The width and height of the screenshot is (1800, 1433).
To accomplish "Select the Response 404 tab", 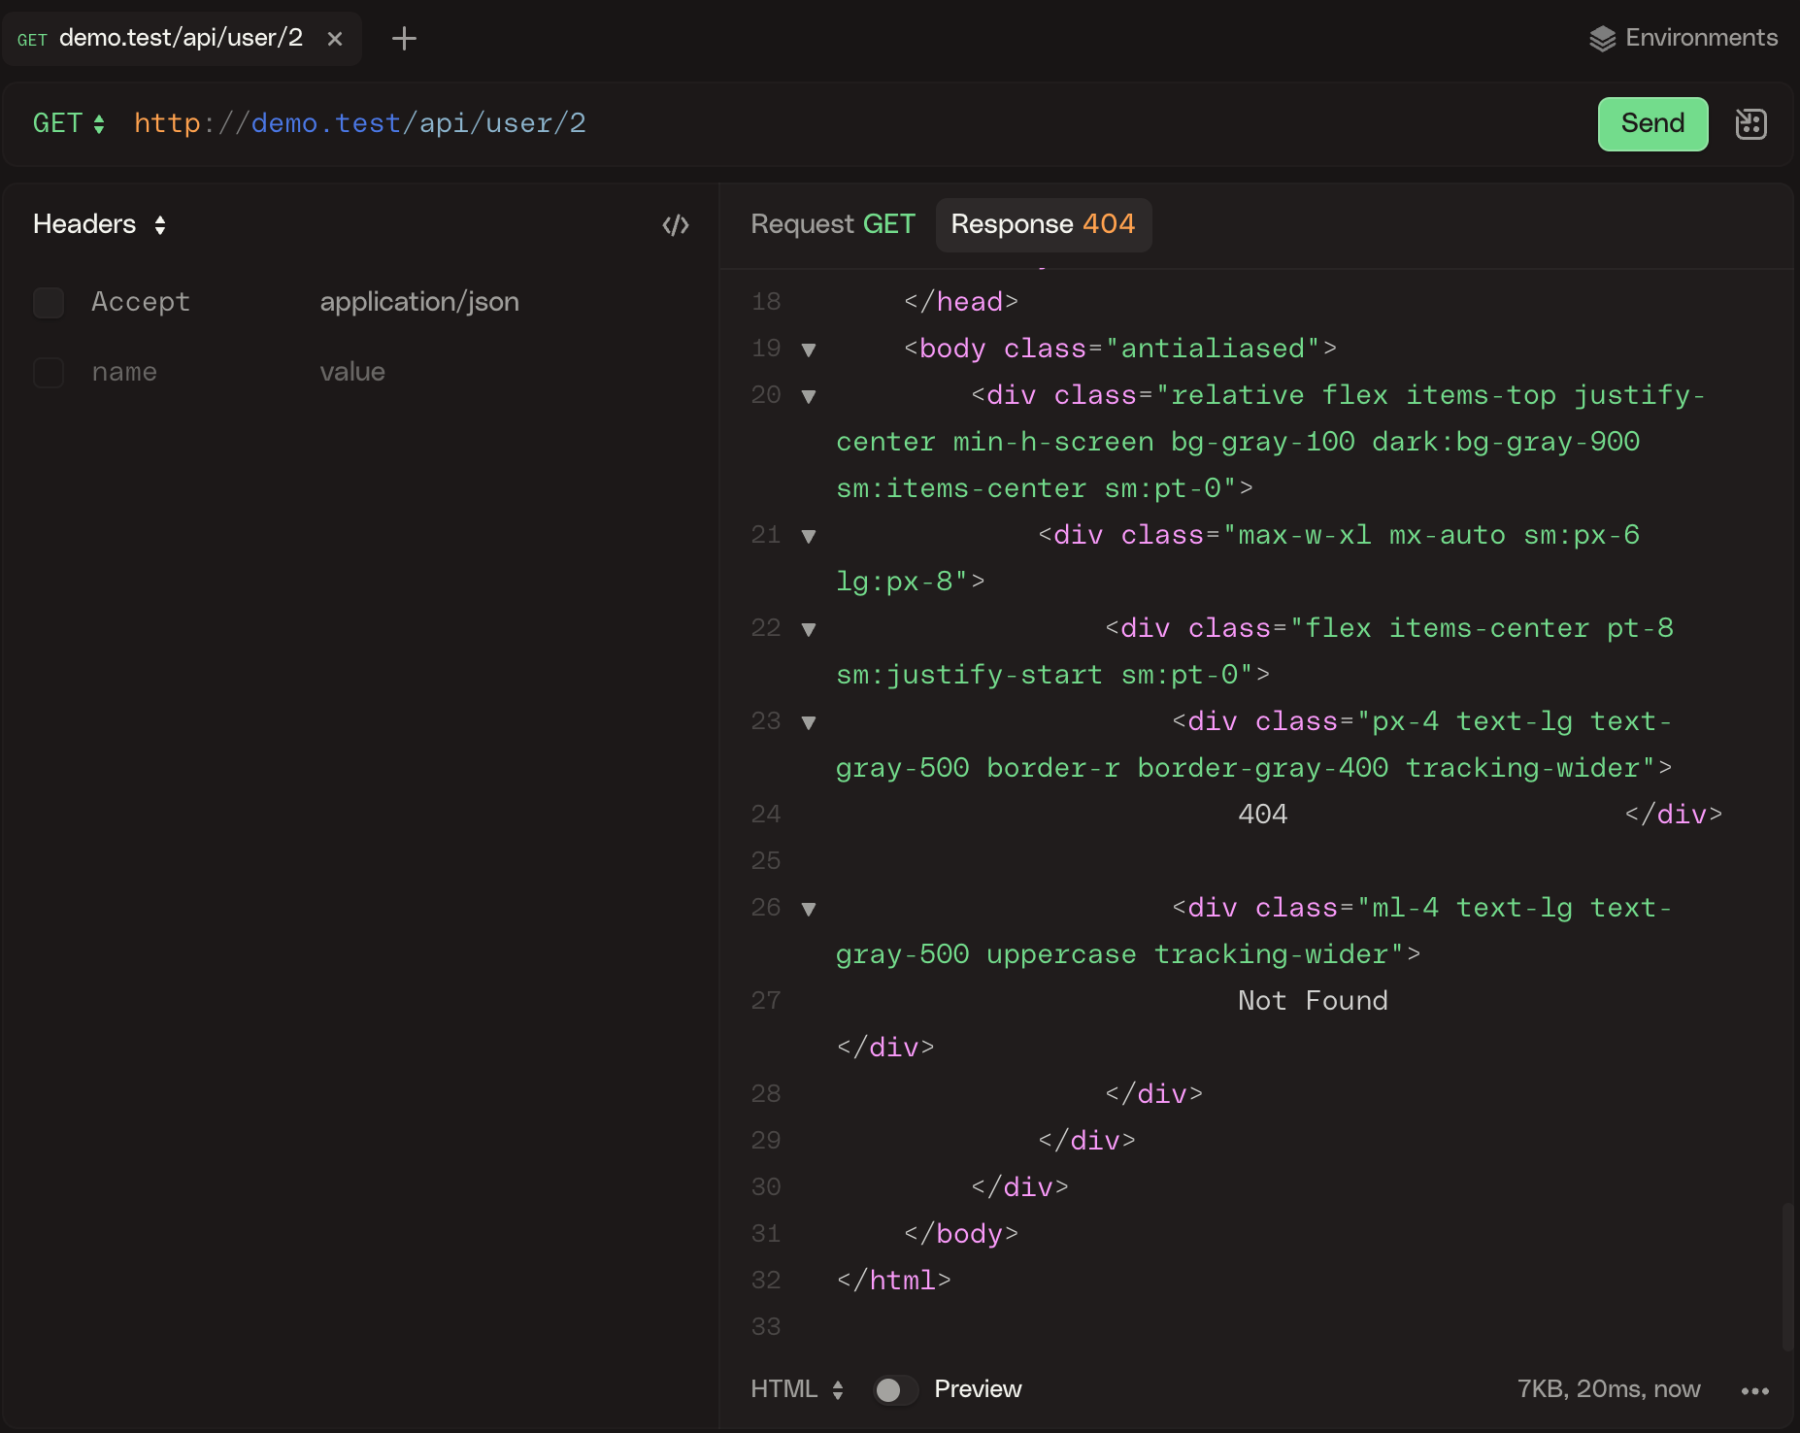I will point(1043,224).
